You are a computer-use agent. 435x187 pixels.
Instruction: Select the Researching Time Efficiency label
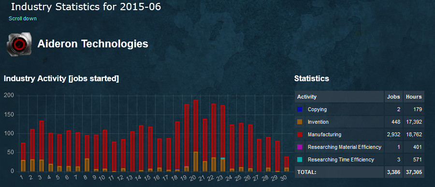[x=341, y=159]
